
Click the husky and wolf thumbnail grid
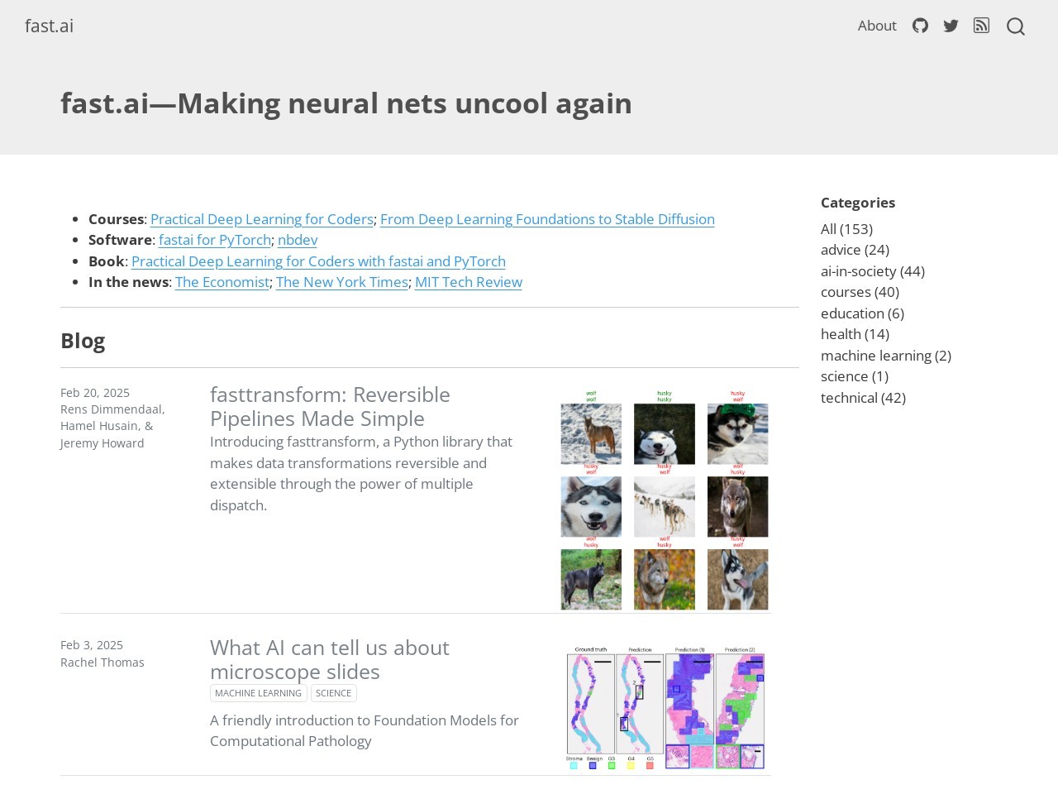click(665, 500)
